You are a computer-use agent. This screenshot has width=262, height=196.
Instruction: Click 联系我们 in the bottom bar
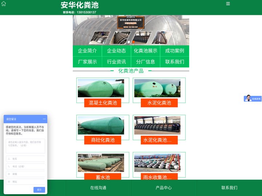tap(229, 188)
